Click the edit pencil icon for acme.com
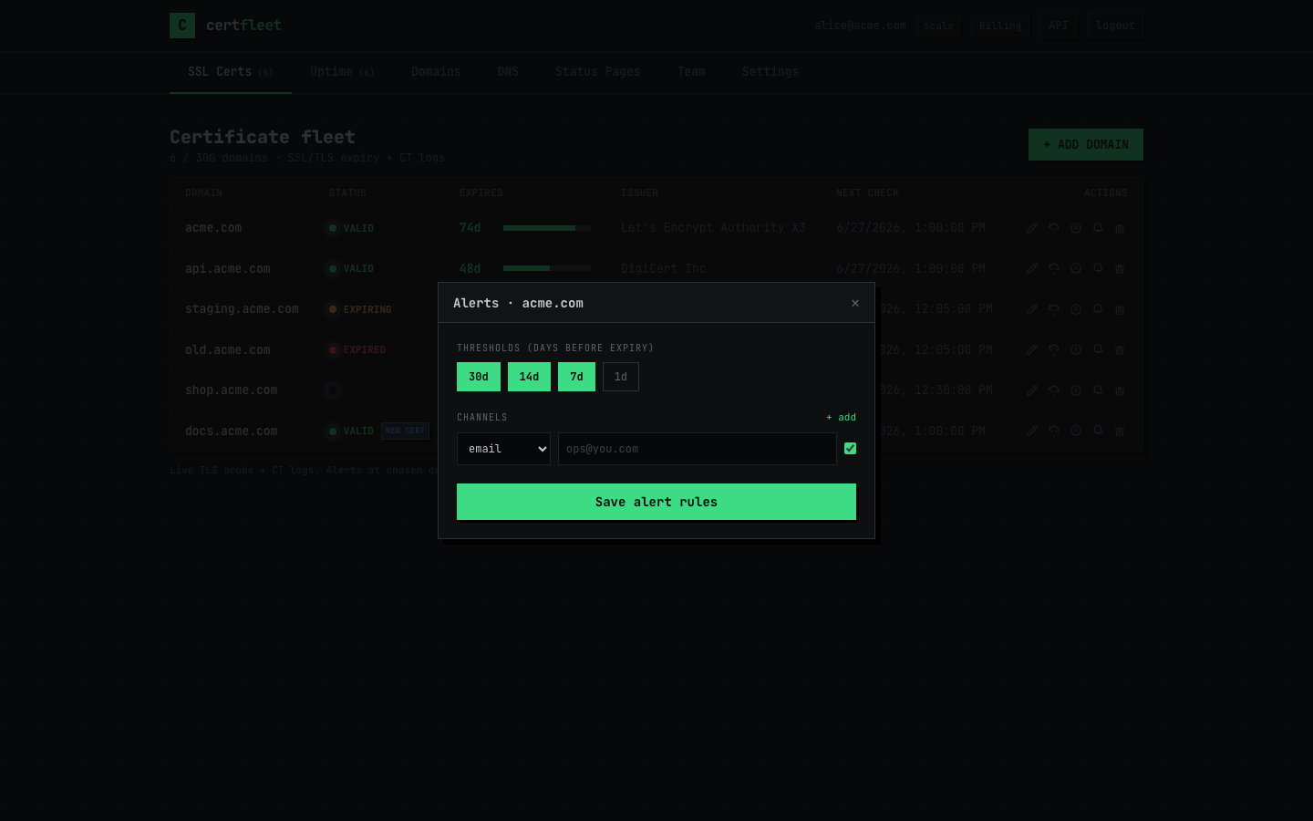The image size is (1313, 821). click(x=1031, y=228)
